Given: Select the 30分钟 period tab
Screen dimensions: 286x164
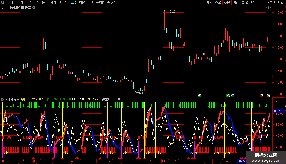Looking at the screenshot, I should (52, 2).
